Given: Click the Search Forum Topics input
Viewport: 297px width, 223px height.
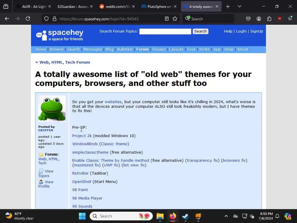Looking at the screenshot, I should (x=165, y=31).
